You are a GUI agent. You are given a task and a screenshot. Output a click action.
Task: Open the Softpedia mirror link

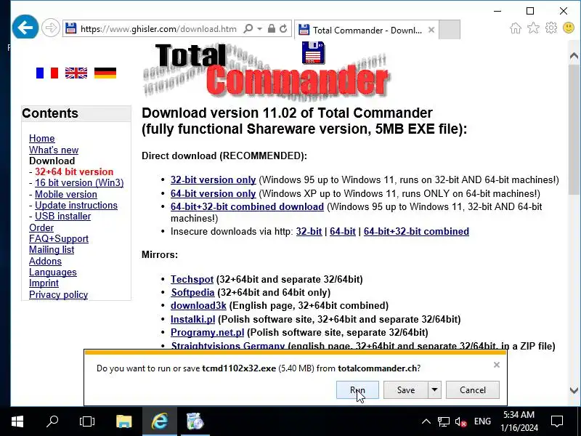(192, 293)
